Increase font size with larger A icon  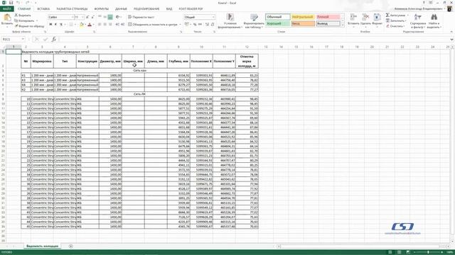click(x=87, y=17)
